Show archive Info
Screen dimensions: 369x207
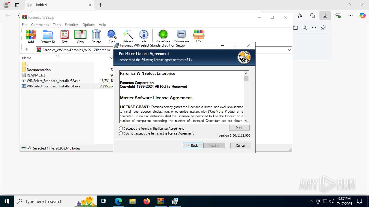(144, 37)
